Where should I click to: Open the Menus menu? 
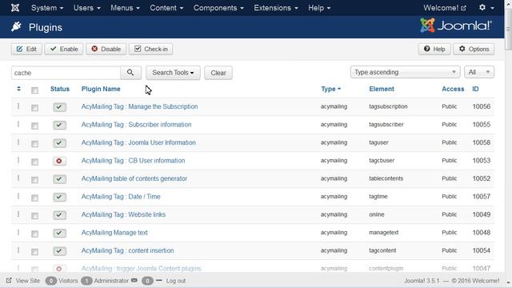pos(125,7)
